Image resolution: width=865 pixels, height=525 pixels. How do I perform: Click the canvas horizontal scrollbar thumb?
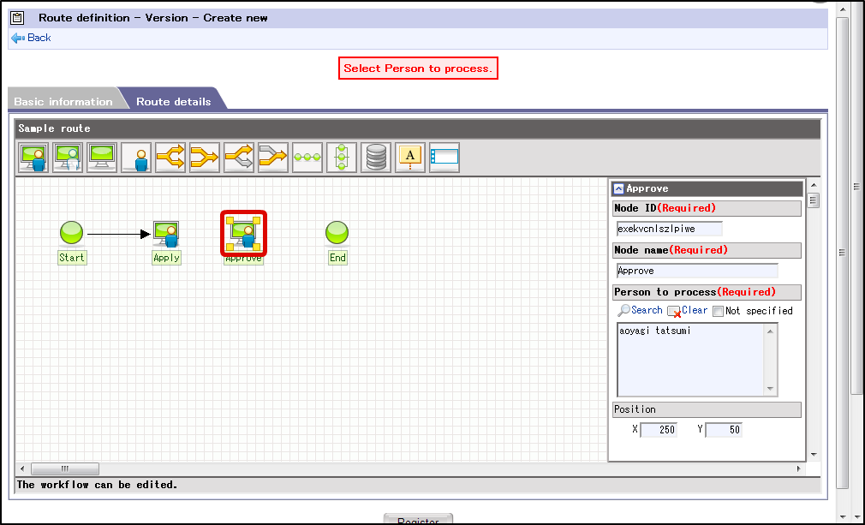click(x=65, y=468)
